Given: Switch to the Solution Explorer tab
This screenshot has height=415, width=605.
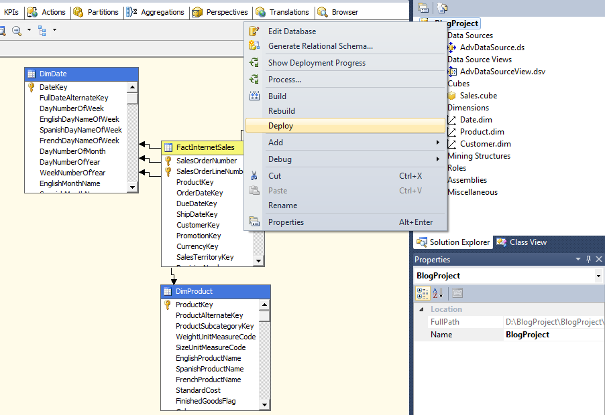Looking at the screenshot, I should click(x=453, y=242).
